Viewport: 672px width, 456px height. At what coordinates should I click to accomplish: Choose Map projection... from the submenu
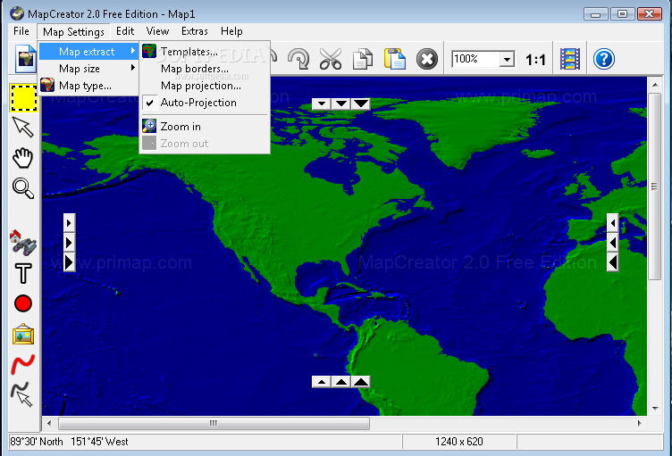tap(206, 86)
